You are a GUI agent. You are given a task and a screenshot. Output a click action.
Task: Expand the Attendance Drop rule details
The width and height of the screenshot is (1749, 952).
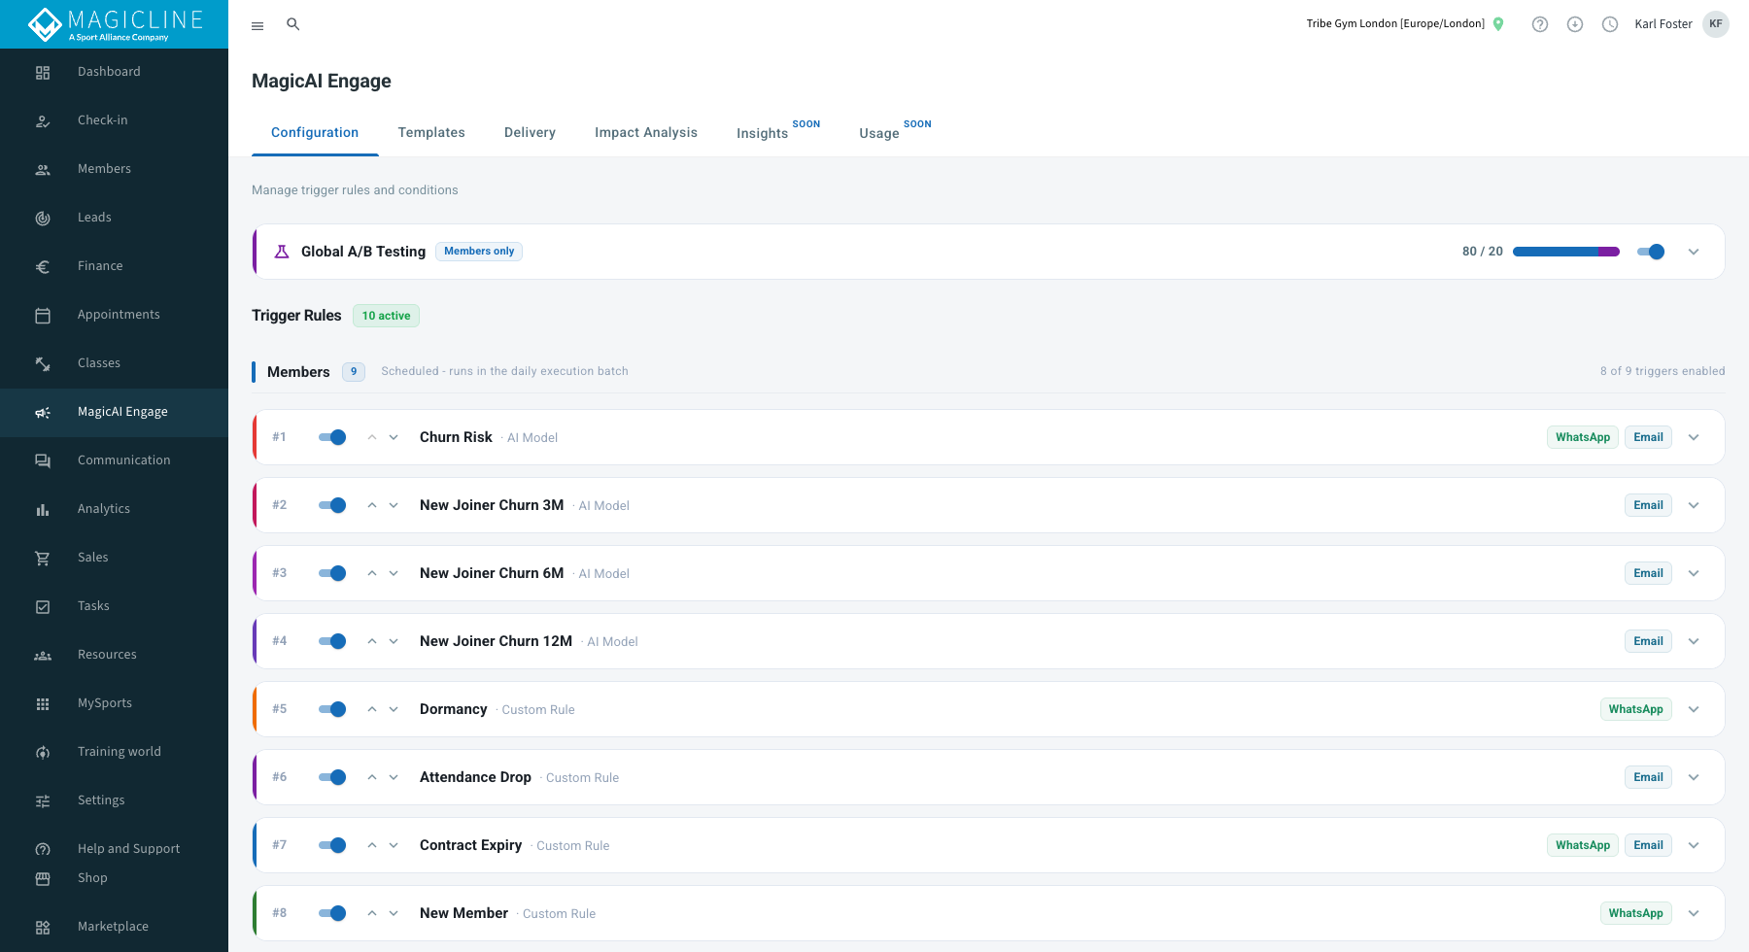(x=1694, y=777)
